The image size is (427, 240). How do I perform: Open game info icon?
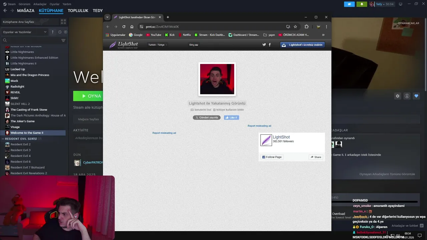click(407, 96)
